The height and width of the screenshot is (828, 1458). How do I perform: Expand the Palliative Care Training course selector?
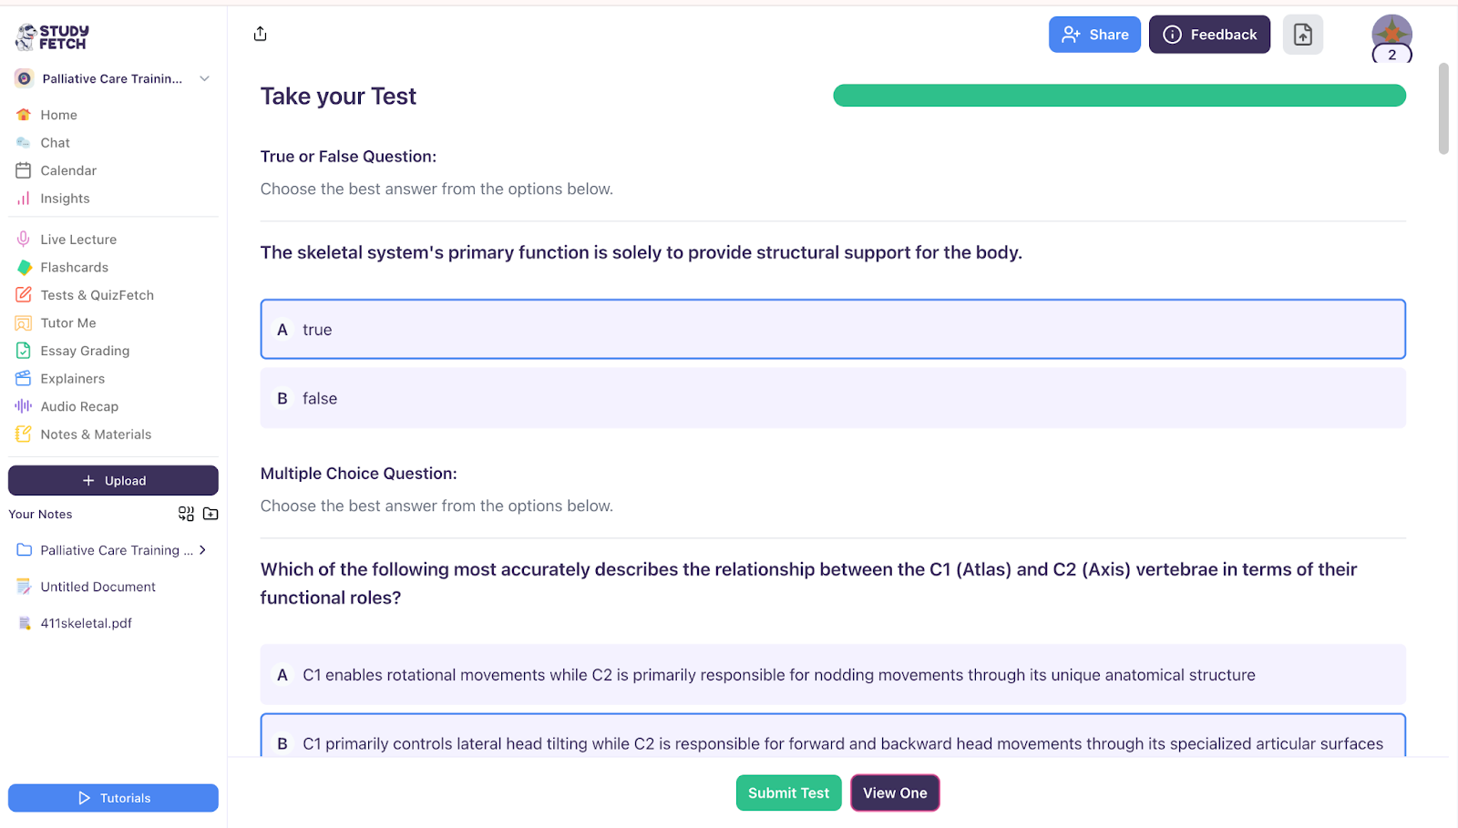click(x=204, y=78)
